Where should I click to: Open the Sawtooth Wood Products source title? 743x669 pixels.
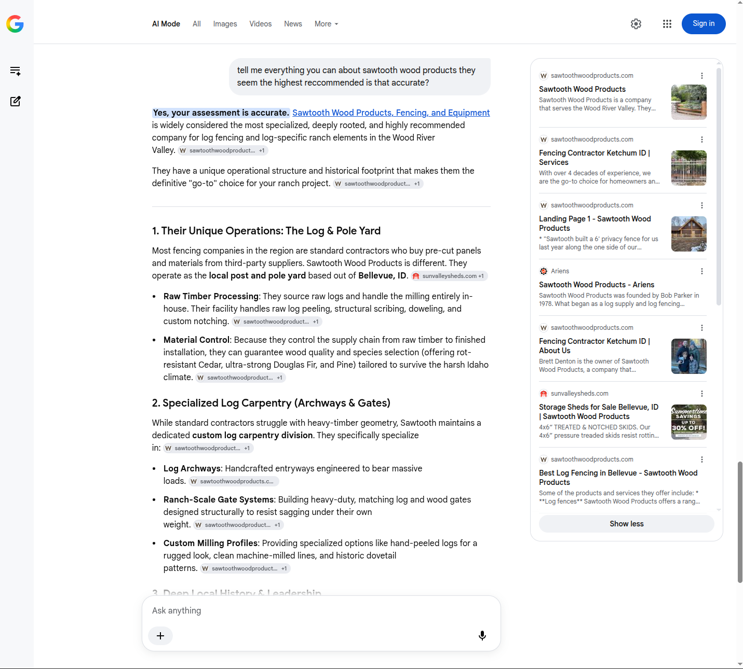point(582,89)
